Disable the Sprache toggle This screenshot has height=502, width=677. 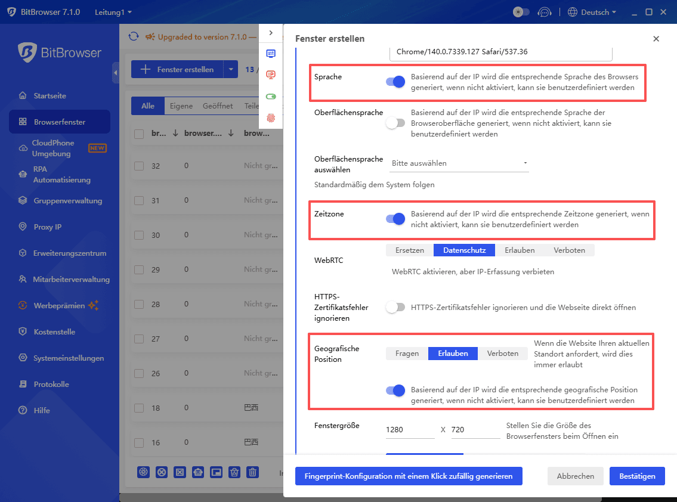pos(395,81)
